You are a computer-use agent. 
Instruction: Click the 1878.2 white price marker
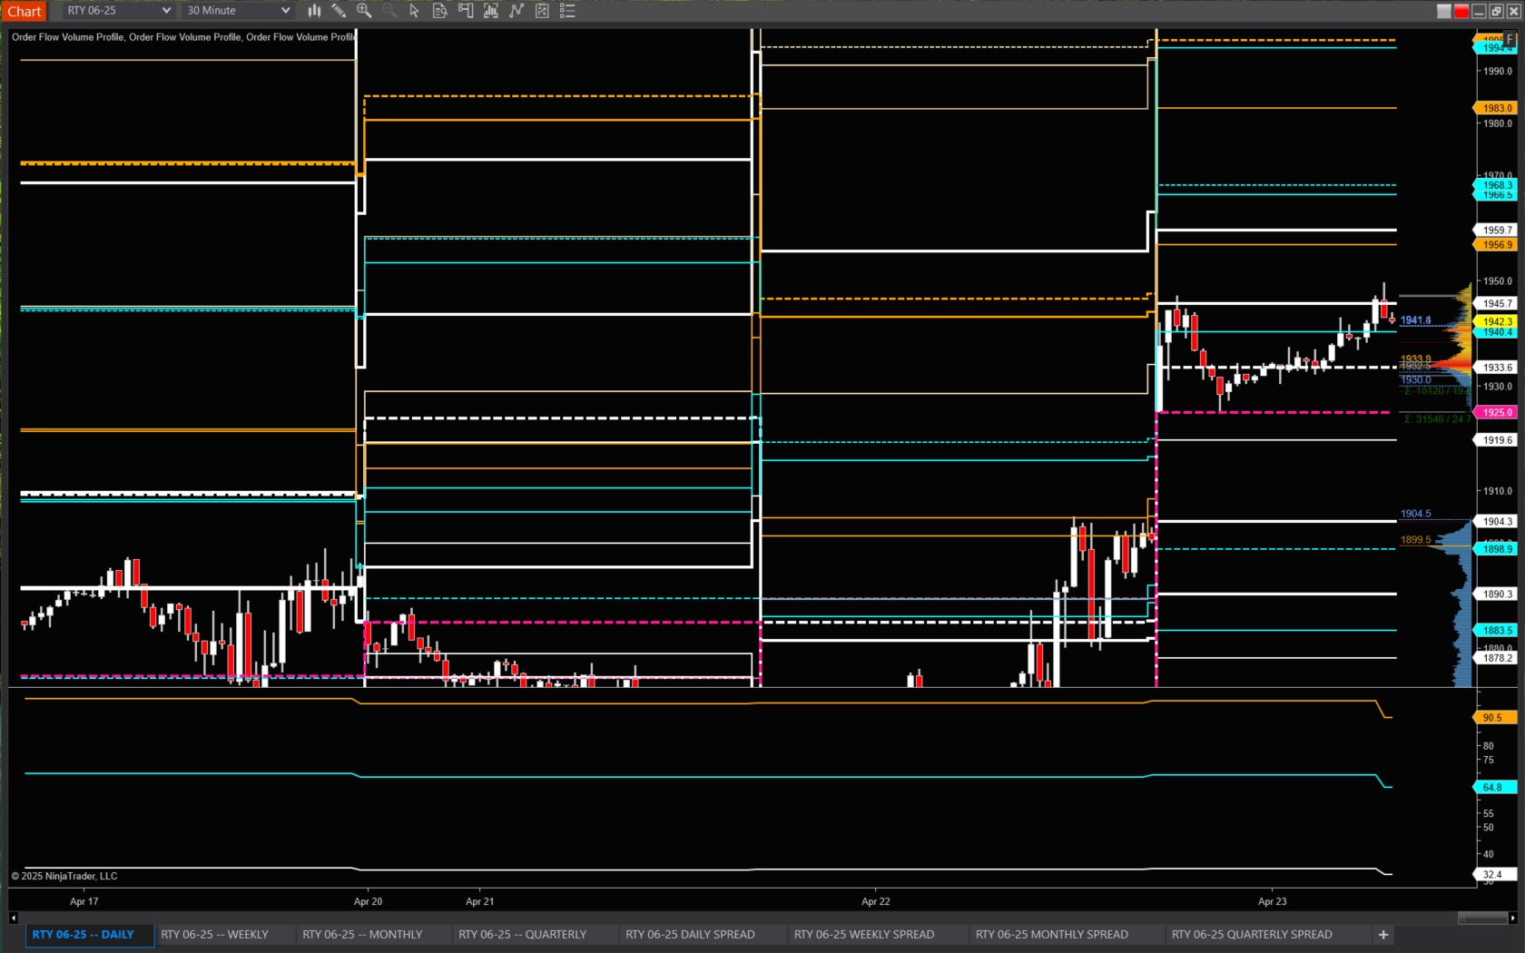(1496, 658)
